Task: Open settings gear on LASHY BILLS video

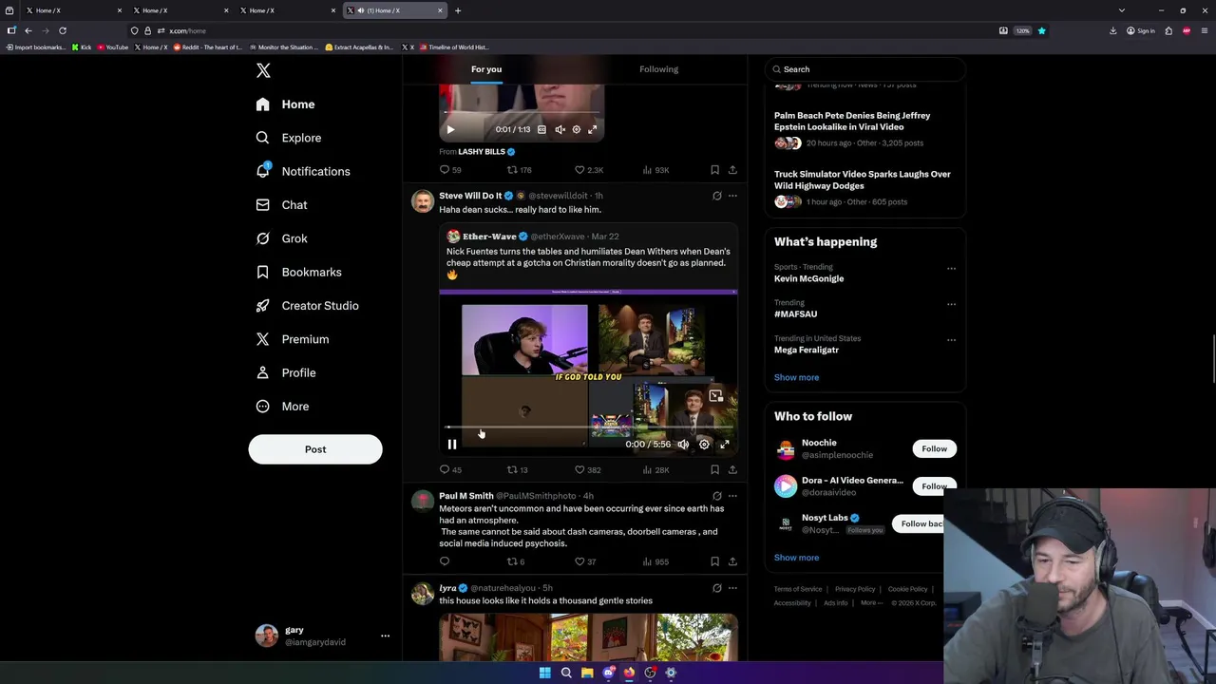Action: [x=576, y=129]
